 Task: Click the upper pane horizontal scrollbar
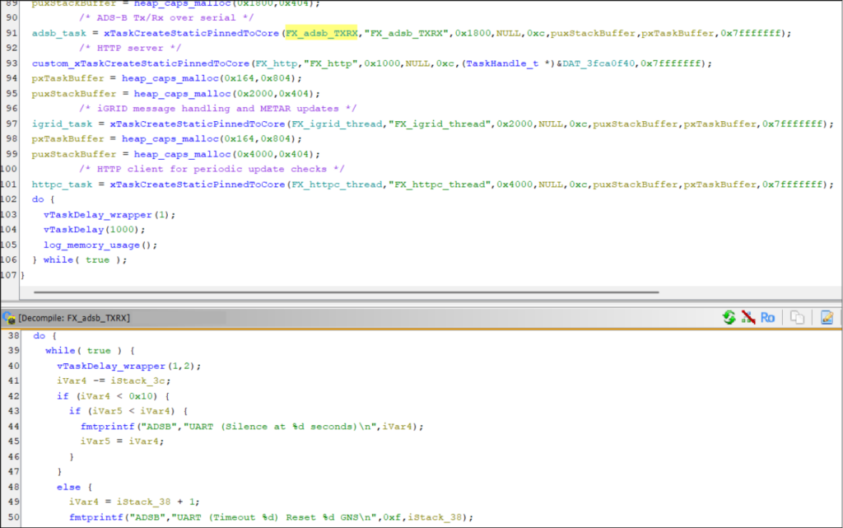(x=346, y=291)
